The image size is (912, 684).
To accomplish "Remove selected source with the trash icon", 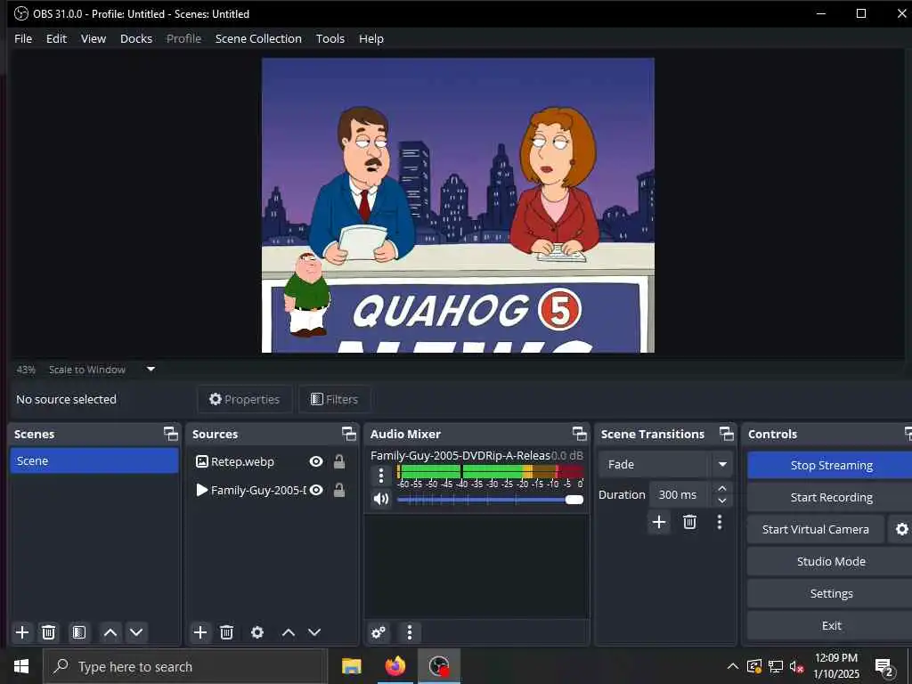I will pyautogui.click(x=227, y=632).
